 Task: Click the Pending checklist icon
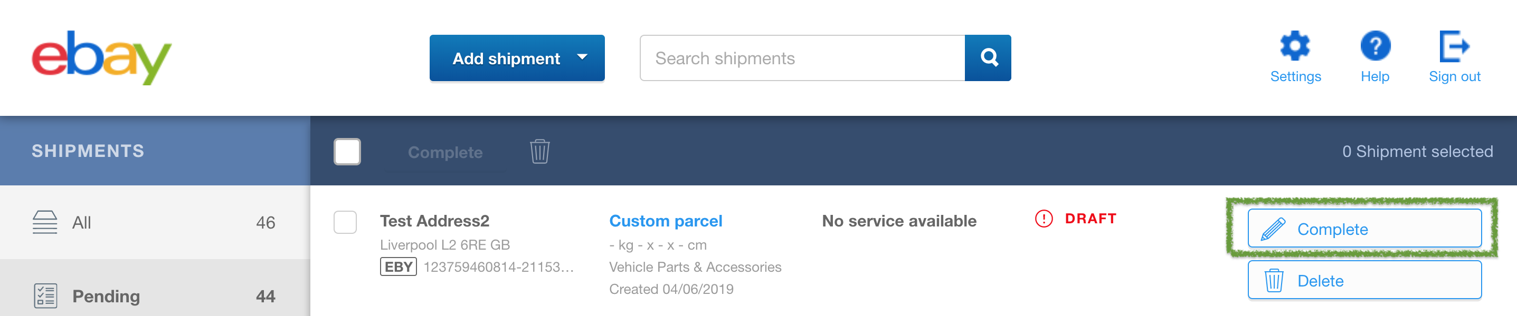coord(45,296)
